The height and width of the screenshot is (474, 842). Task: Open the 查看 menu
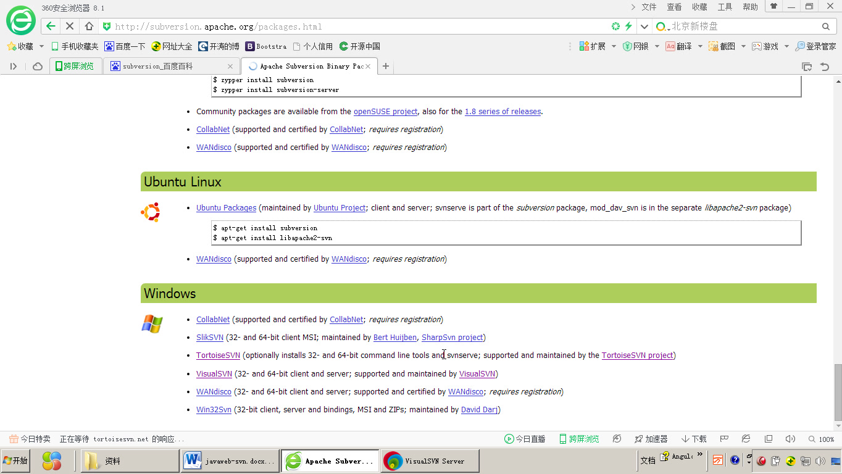point(674,7)
